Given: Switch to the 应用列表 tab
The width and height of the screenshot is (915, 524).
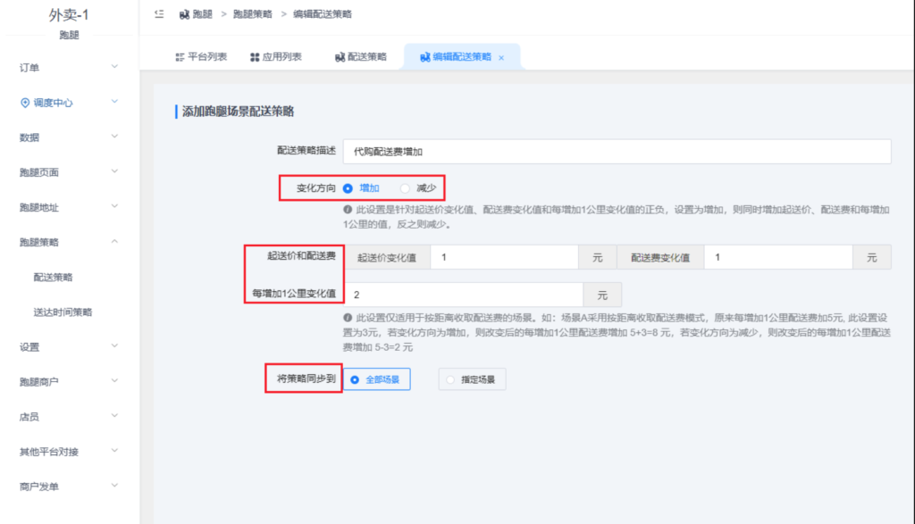Looking at the screenshot, I should tap(277, 55).
